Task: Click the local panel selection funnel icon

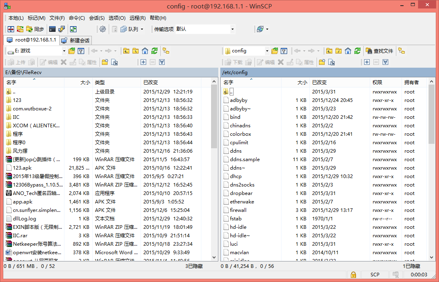Action: pos(162,62)
